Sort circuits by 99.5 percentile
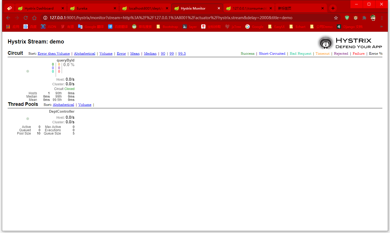This screenshot has height=233, width=390. pos(182,54)
